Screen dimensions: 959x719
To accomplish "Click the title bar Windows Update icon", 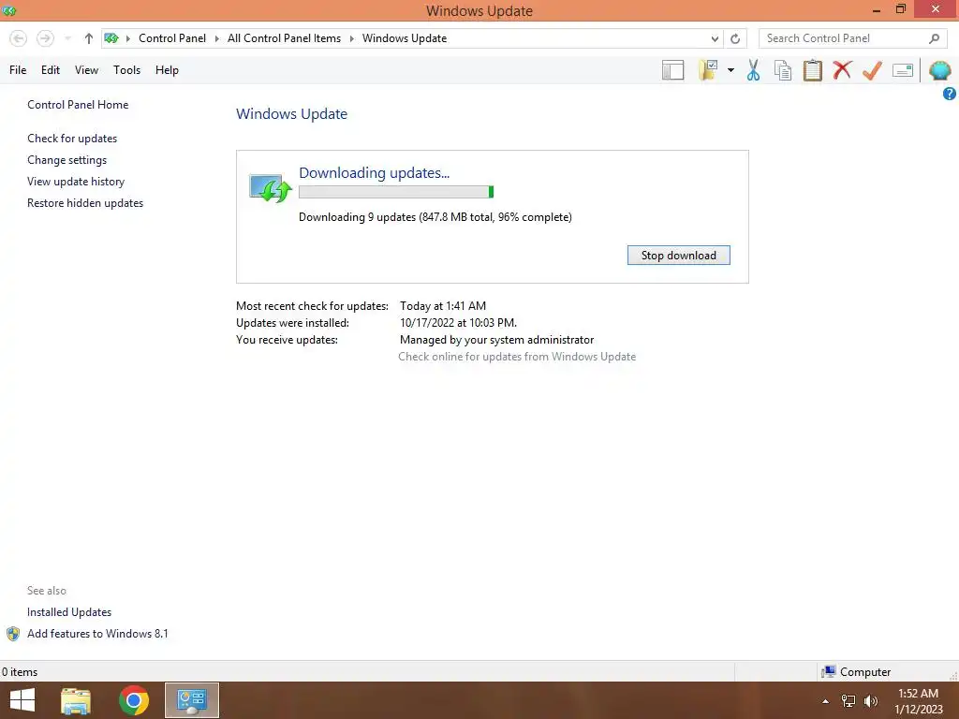I will pos(9,10).
